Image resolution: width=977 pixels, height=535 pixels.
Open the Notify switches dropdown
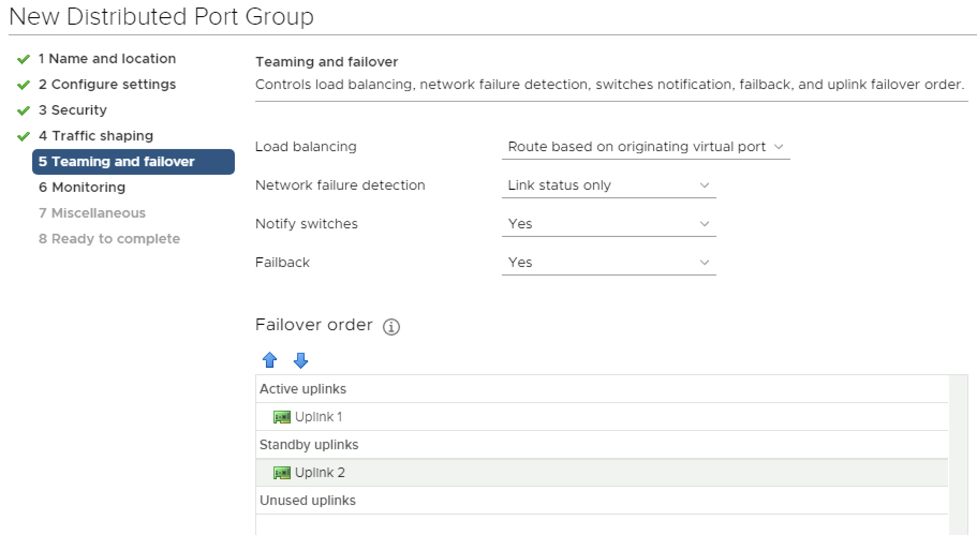tap(608, 224)
